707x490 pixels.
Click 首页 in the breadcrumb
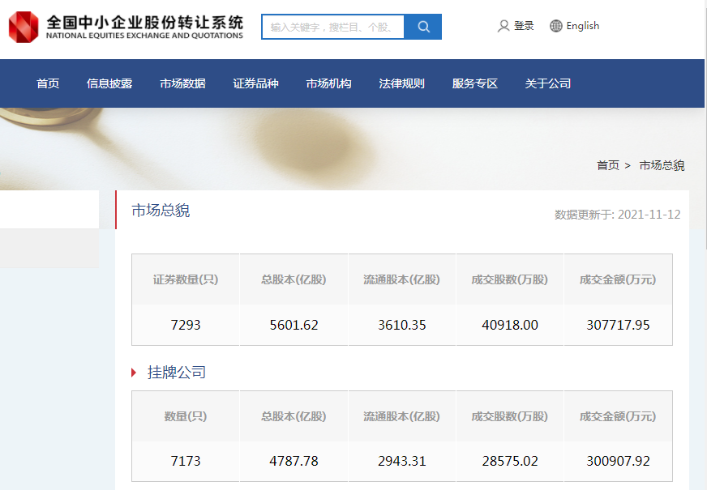[608, 165]
